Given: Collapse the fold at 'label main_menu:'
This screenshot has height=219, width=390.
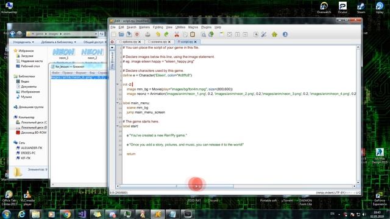Looking at the screenshot, I should click(118, 103).
